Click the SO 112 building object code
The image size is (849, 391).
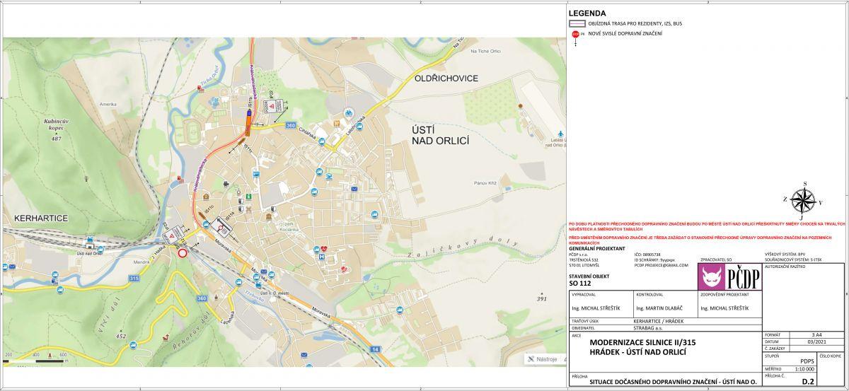pos(579,284)
